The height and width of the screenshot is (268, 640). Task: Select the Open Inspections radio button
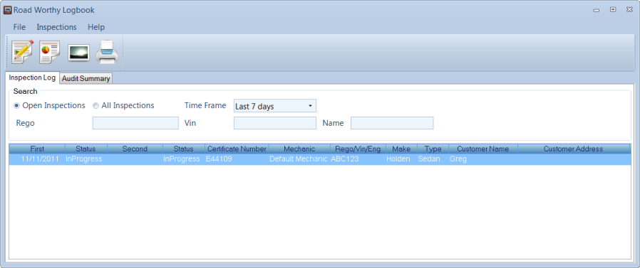(16, 106)
